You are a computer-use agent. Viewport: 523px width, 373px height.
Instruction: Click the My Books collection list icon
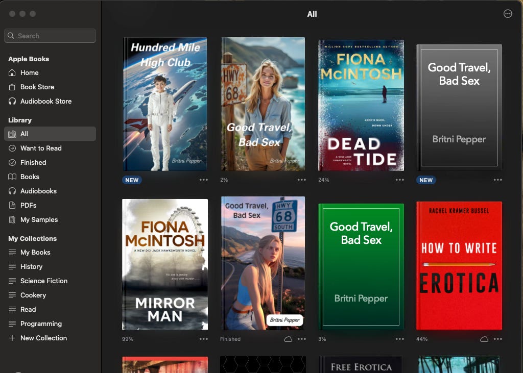tap(12, 253)
